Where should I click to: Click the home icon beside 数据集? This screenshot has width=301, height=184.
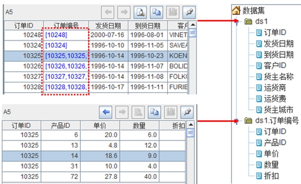pyautogui.click(x=236, y=11)
